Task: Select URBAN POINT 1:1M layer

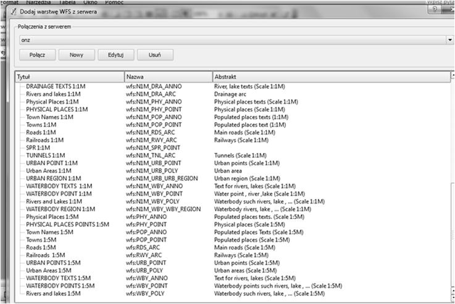Action: [52, 163]
